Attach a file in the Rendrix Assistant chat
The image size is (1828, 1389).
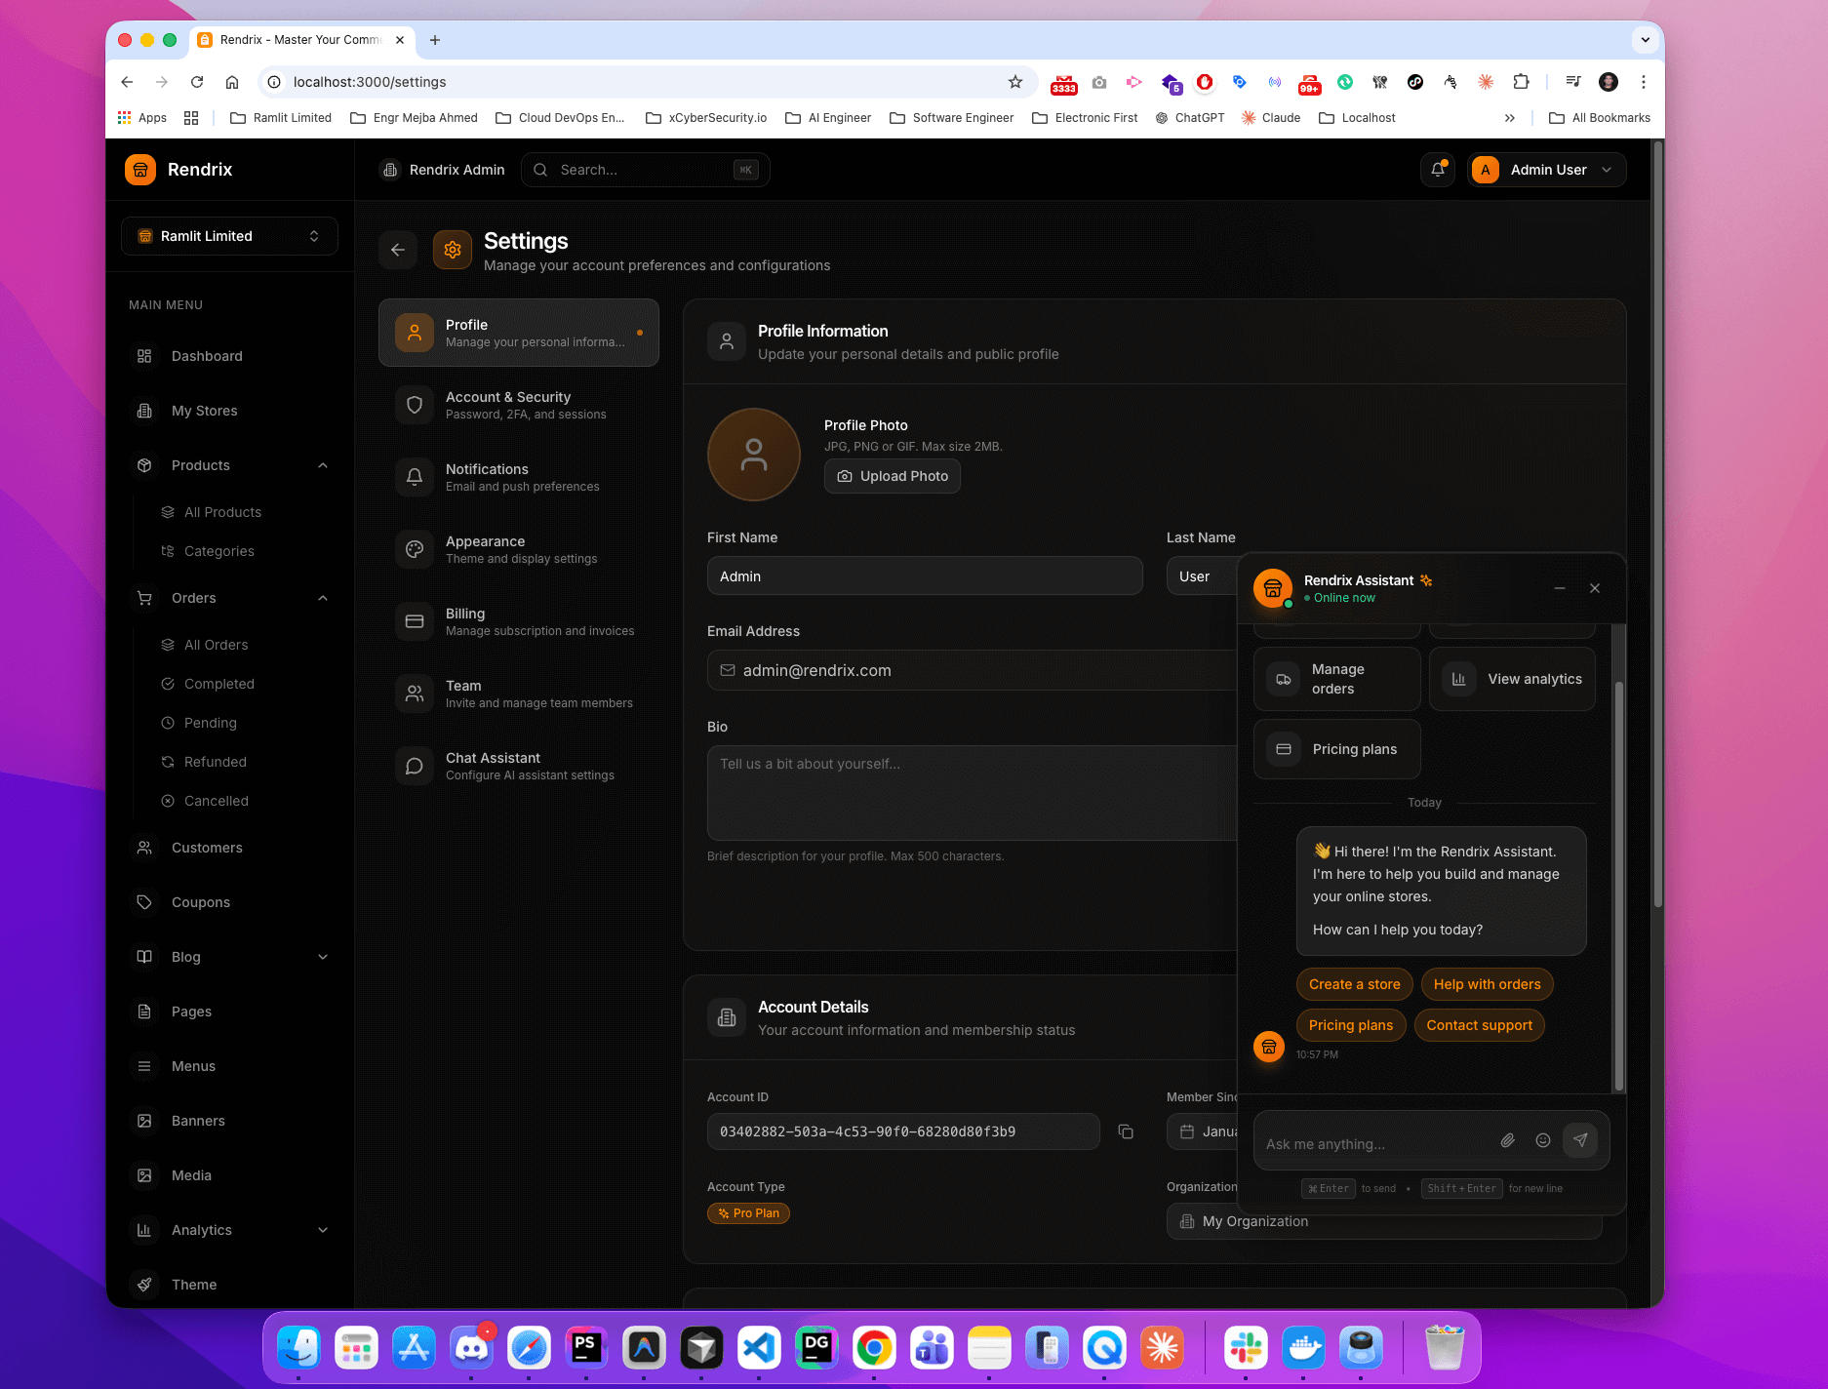[x=1506, y=1139]
